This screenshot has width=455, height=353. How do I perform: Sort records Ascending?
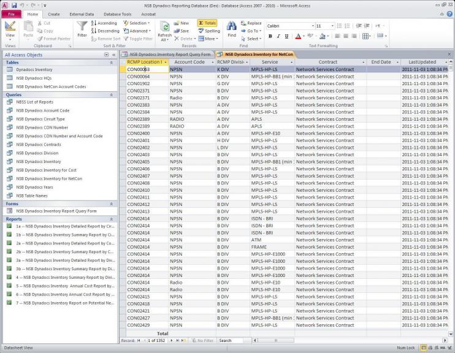point(104,23)
